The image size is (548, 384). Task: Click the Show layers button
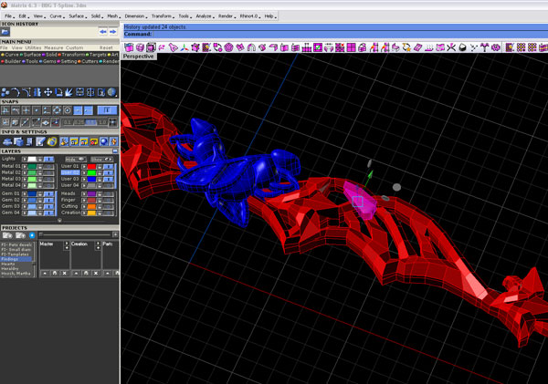[x=101, y=160]
